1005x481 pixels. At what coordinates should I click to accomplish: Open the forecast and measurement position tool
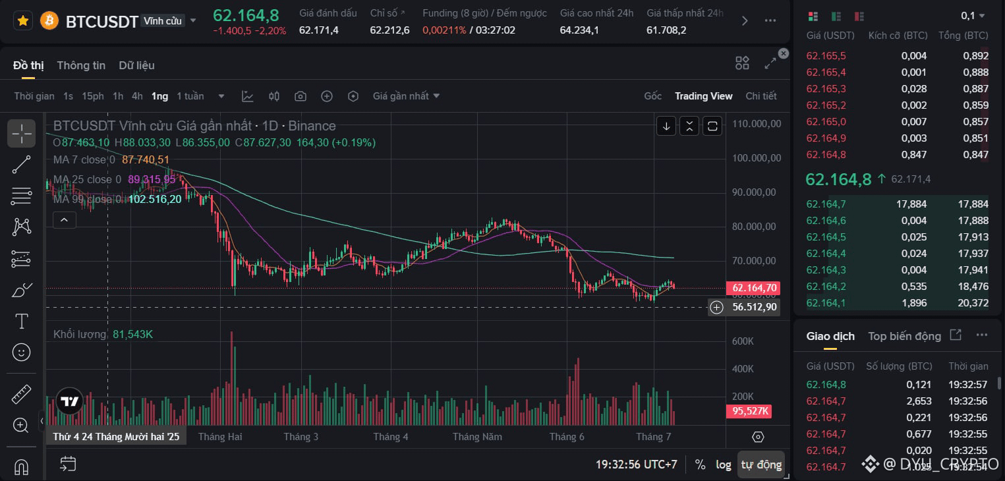click(22, 259)
